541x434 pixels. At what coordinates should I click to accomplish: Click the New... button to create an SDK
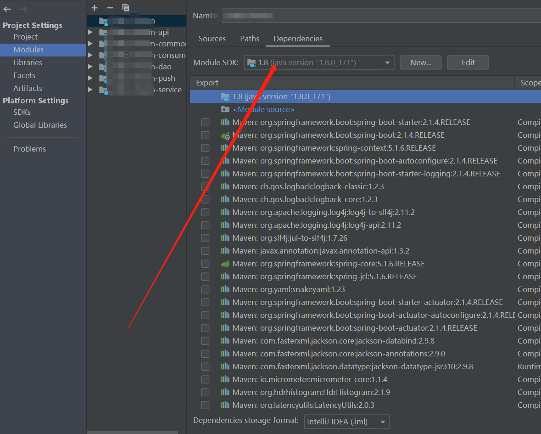coord(420,62)
